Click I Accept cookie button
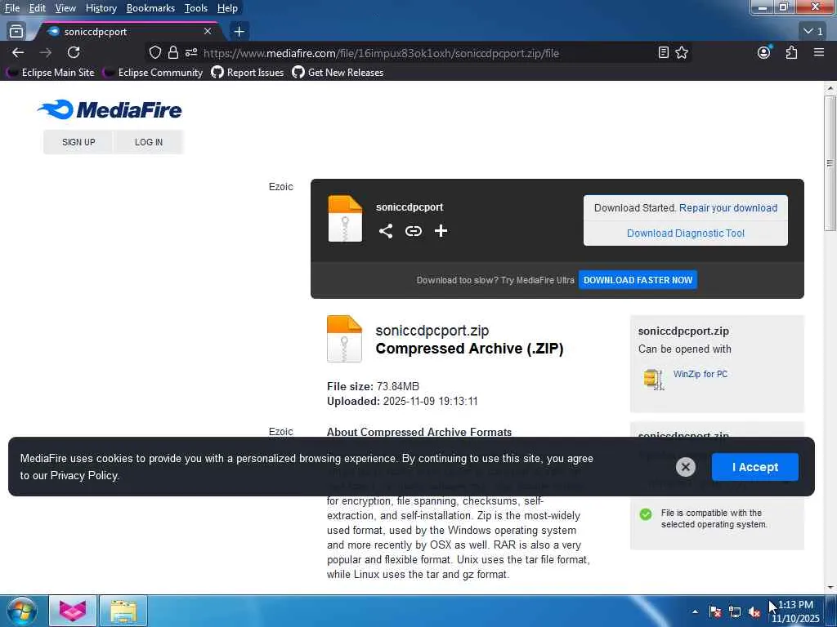Image resolution: width=837 pixels, height=627 pixels. click(754, 467)
